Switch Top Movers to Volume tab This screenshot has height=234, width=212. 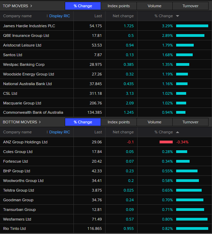pos(154,6)
